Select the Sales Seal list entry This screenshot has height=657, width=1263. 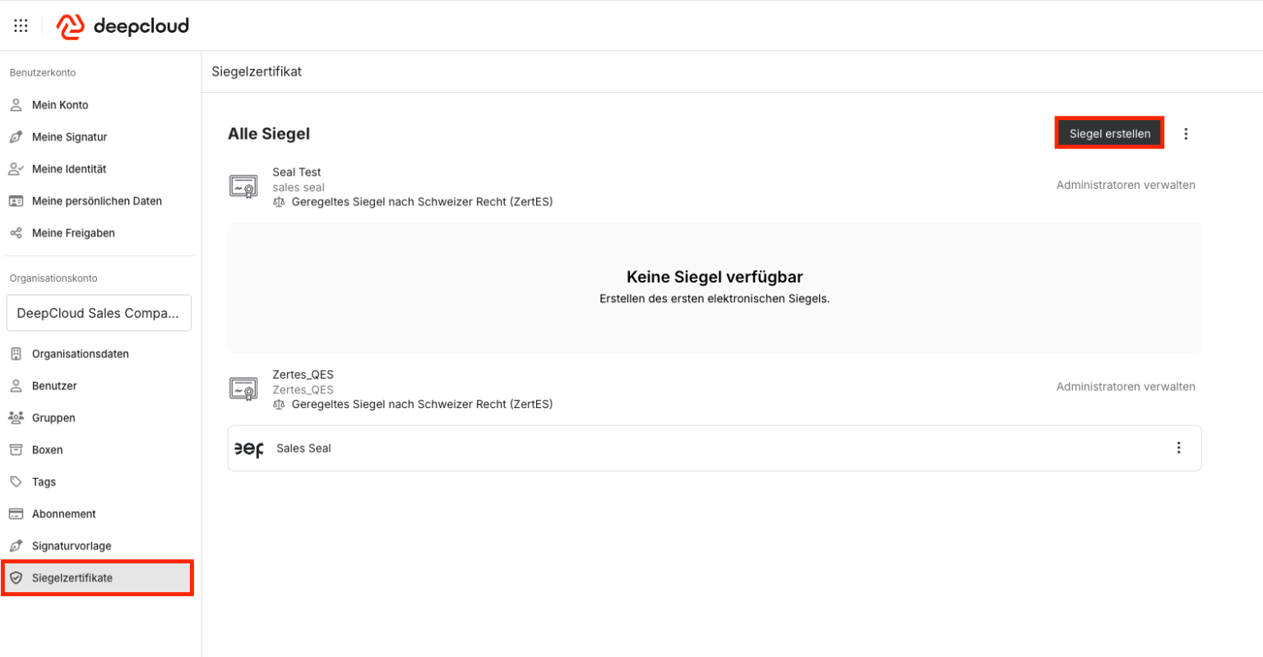pos(303,448)
